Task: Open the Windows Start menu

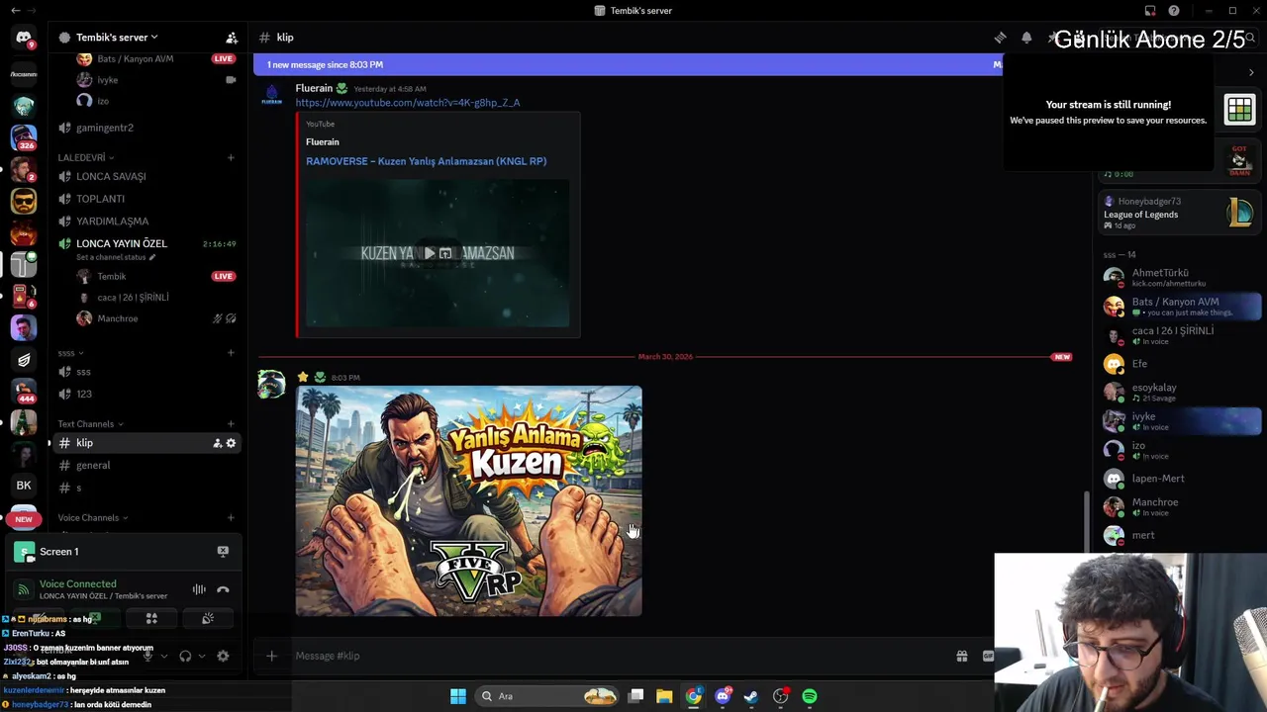Action: click(457, 696)
